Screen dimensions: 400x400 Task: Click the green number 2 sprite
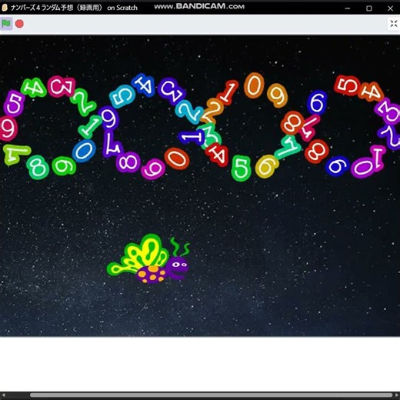coord(83,102)
